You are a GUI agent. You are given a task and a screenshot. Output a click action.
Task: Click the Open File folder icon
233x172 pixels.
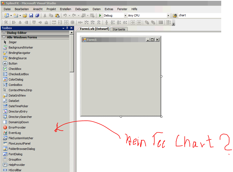(25, 15)
